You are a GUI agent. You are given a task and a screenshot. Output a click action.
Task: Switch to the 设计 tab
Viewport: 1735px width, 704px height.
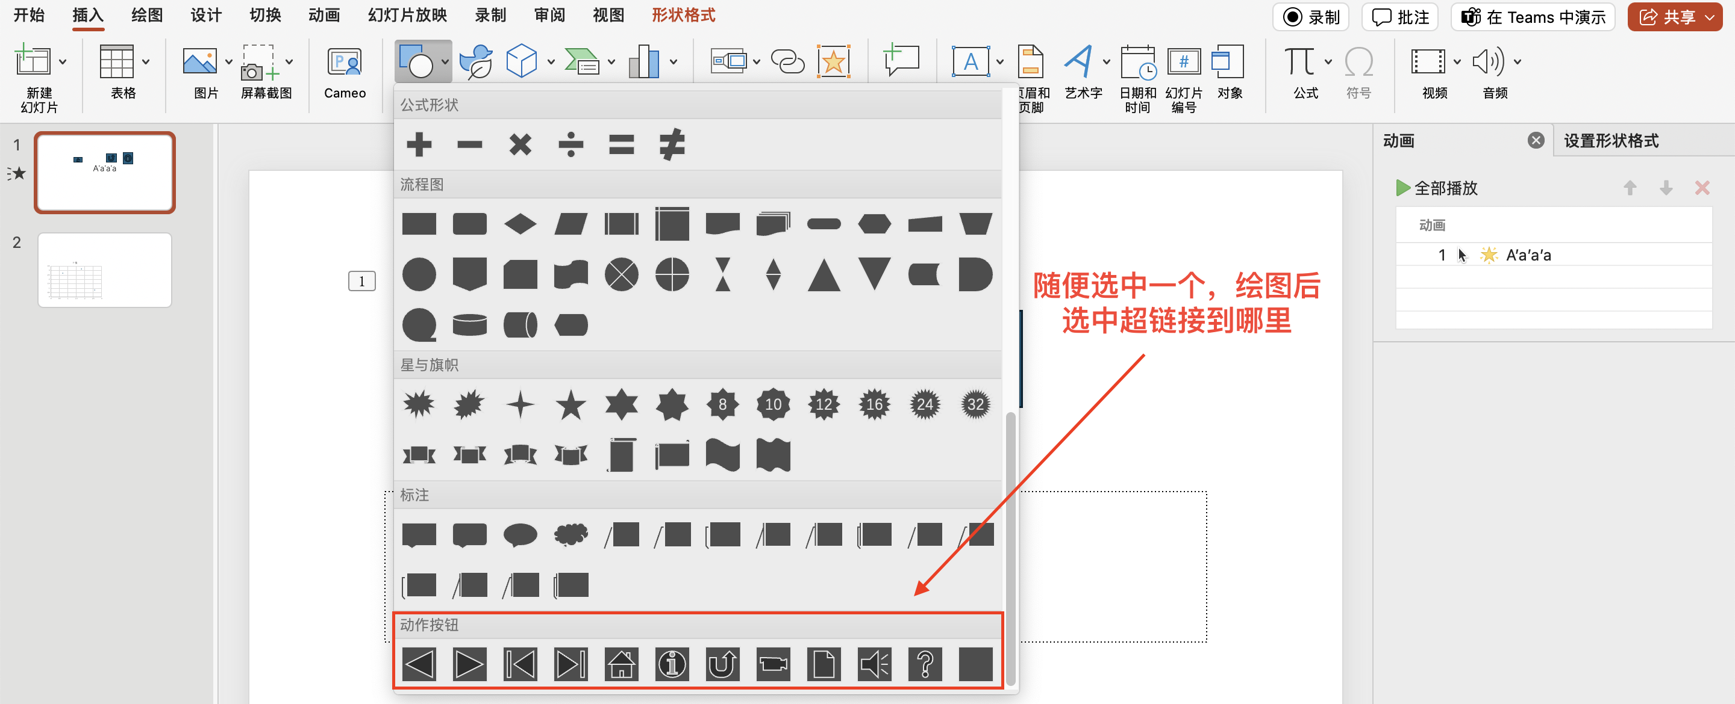[x=205, y=16]
